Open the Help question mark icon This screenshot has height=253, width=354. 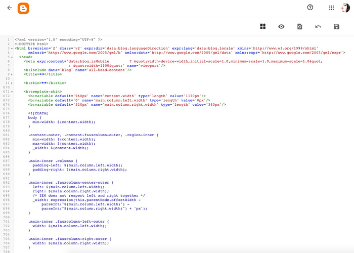coord(310,8)
